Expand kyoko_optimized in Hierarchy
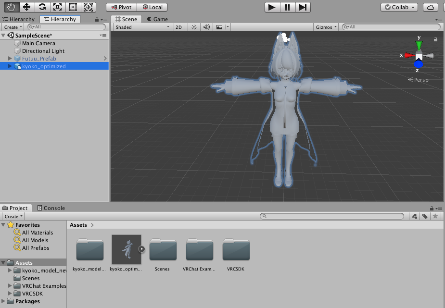445x308 pixels. 10,66
